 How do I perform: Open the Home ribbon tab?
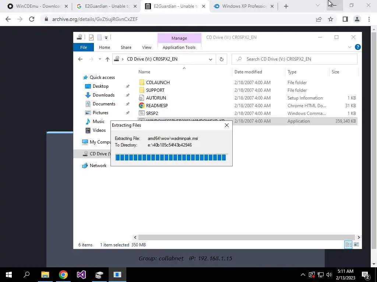point(104,47)
